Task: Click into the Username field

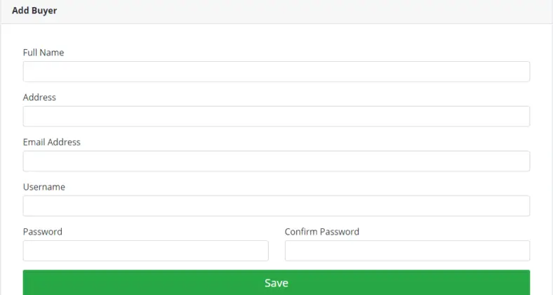Action: click(x=276, y=206)
